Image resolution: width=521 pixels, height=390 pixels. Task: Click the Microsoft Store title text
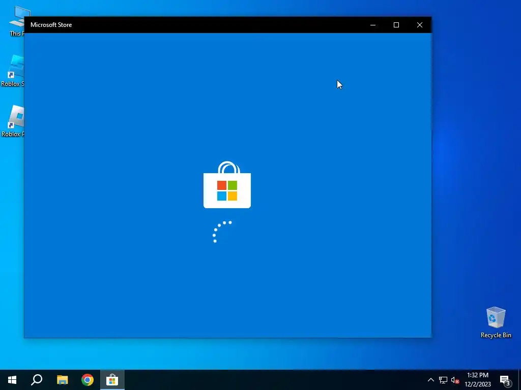point(51,25)
